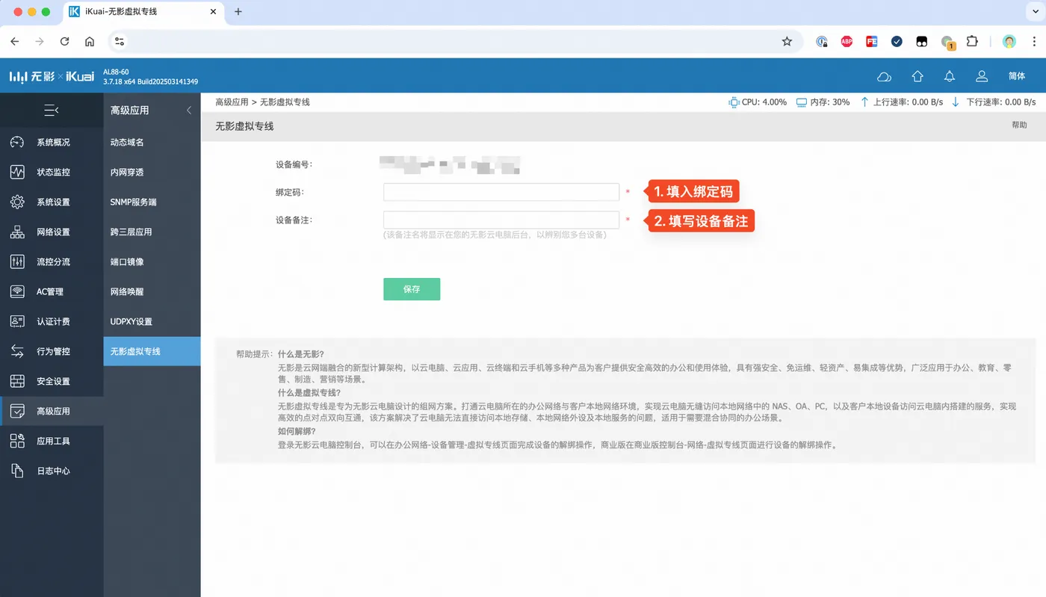Click the cloud icon in the blue header
This screenshot has height=597, width=1046.
pyautogui.click(x=884, y=76)
